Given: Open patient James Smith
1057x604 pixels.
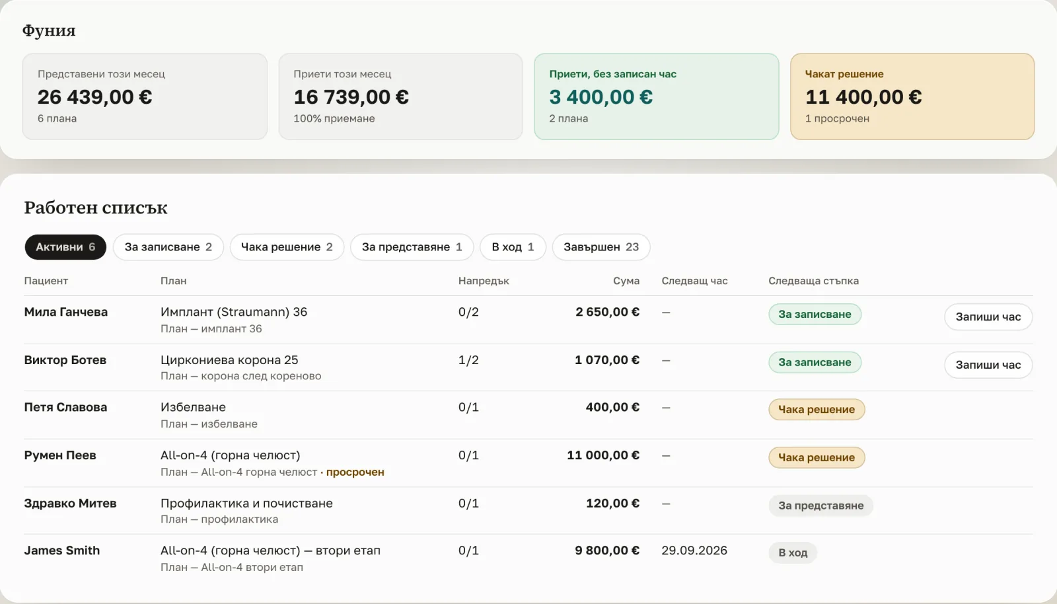Looking at the screenshot, I should [x=62, y=550].
